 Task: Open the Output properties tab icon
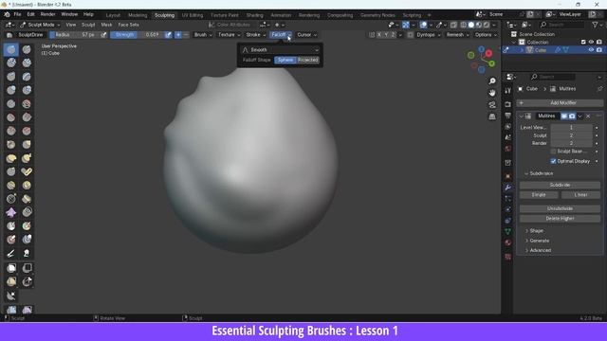click(508, 116)
